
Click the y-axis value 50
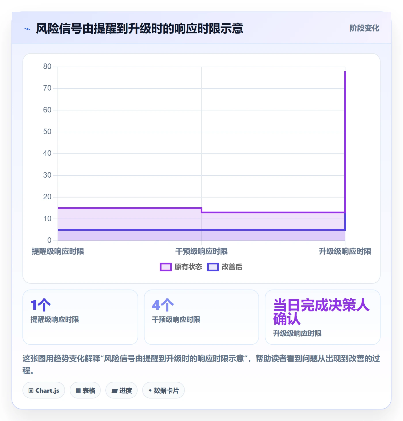(x=47, y=132)
